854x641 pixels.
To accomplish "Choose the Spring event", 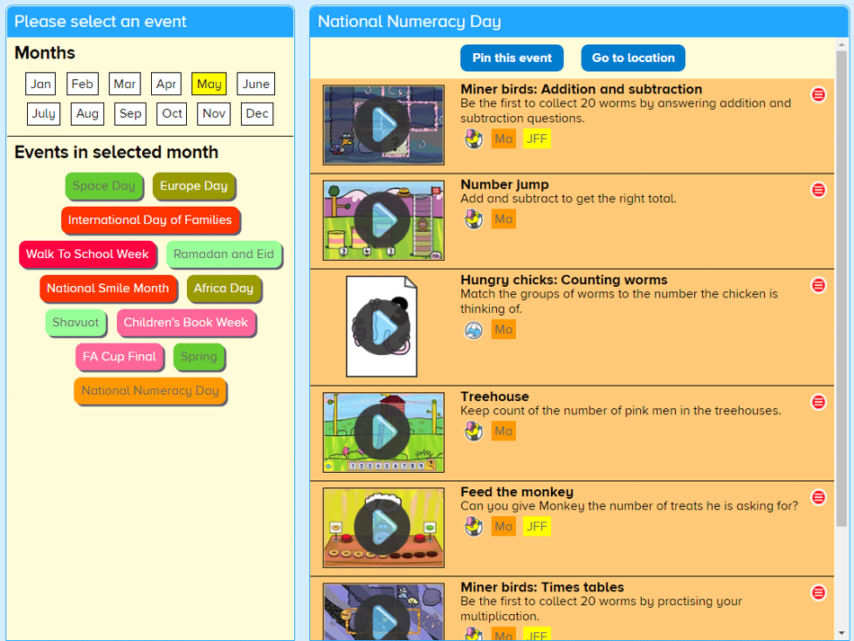I will click(x=199, y=357).
